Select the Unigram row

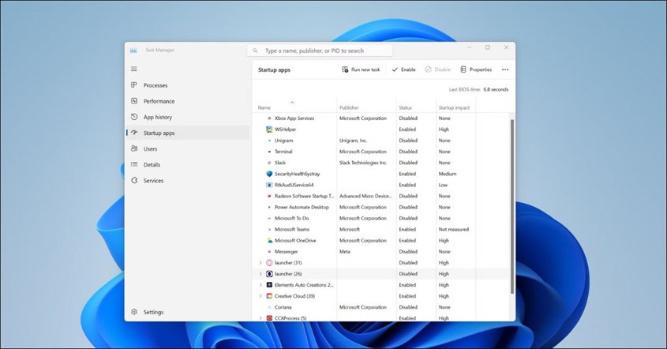coord(381,141)
